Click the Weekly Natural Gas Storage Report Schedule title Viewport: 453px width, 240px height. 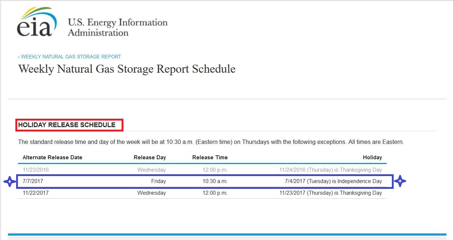click(x=127, y=69)
